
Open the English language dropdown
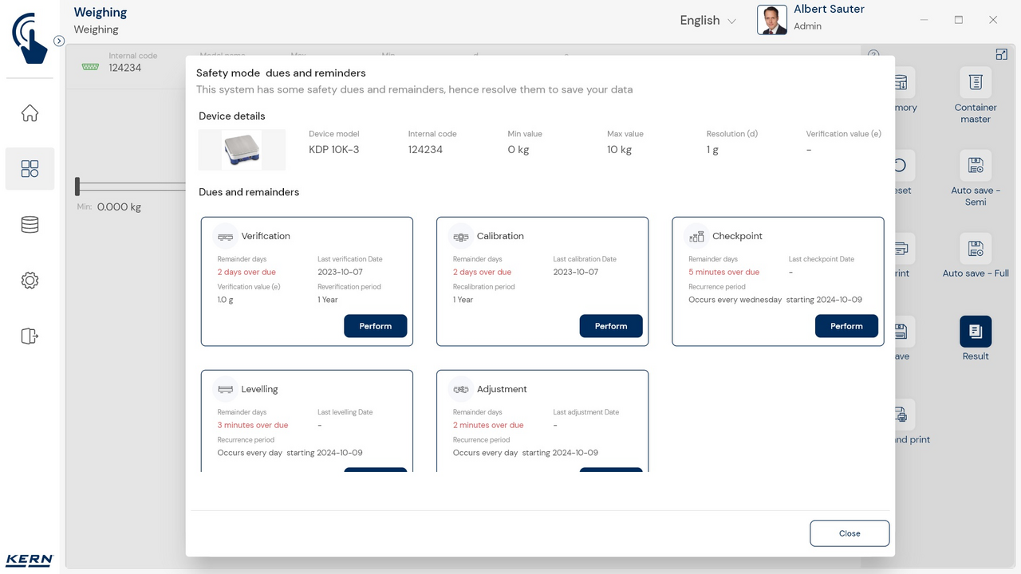[x=708, y=21]
